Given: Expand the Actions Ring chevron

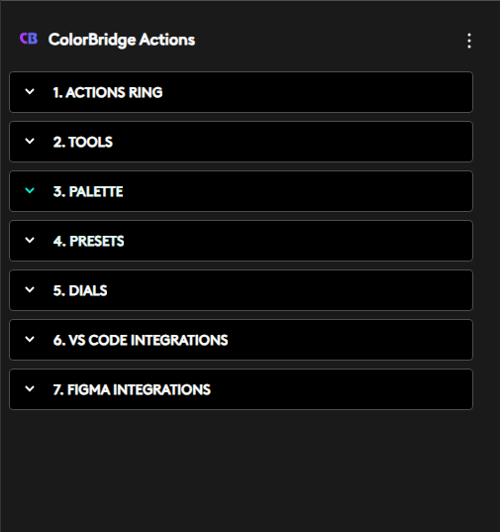Looking at the screenshot, I should point(30,91).
